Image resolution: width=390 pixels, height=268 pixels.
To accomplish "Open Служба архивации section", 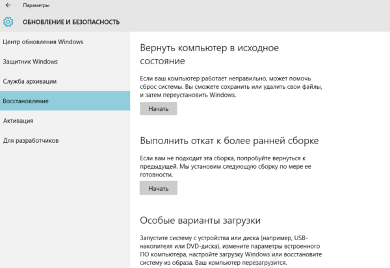I will [x=65, y=81].
